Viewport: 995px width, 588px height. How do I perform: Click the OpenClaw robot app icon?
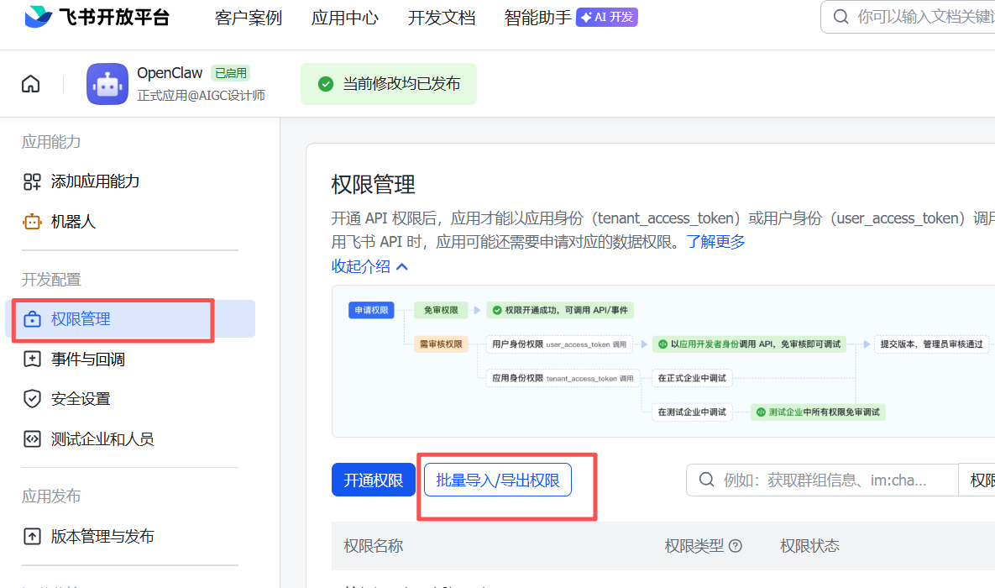point(107,84)
